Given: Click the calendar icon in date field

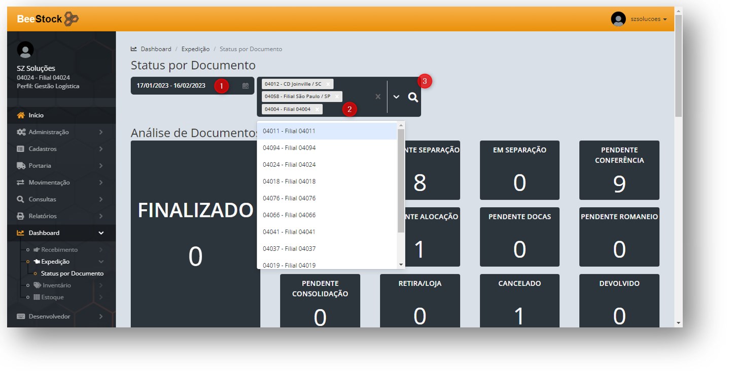Looking at the screenshot, I should 245,86.
